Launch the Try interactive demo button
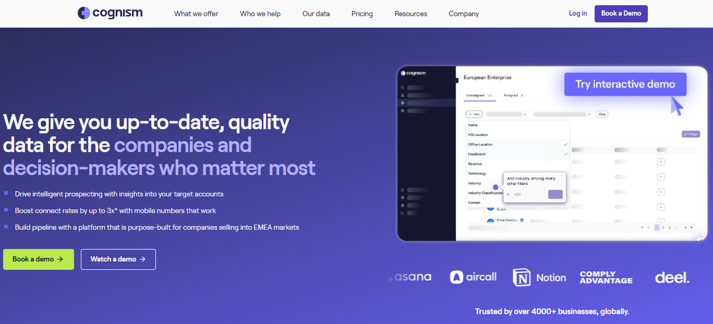 (x=625, y=84)
